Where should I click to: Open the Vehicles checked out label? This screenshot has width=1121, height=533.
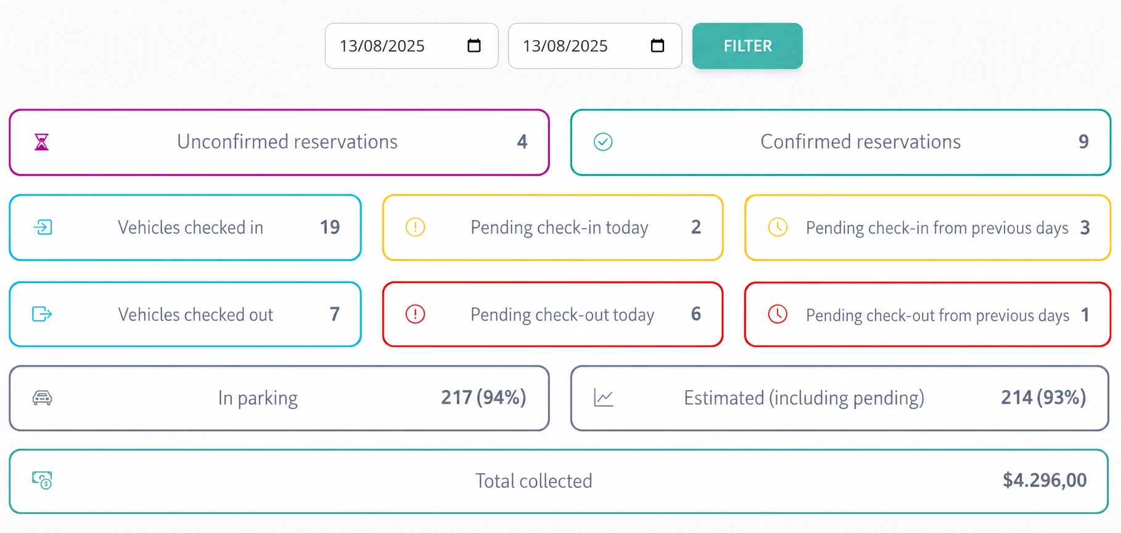point(195,315)
